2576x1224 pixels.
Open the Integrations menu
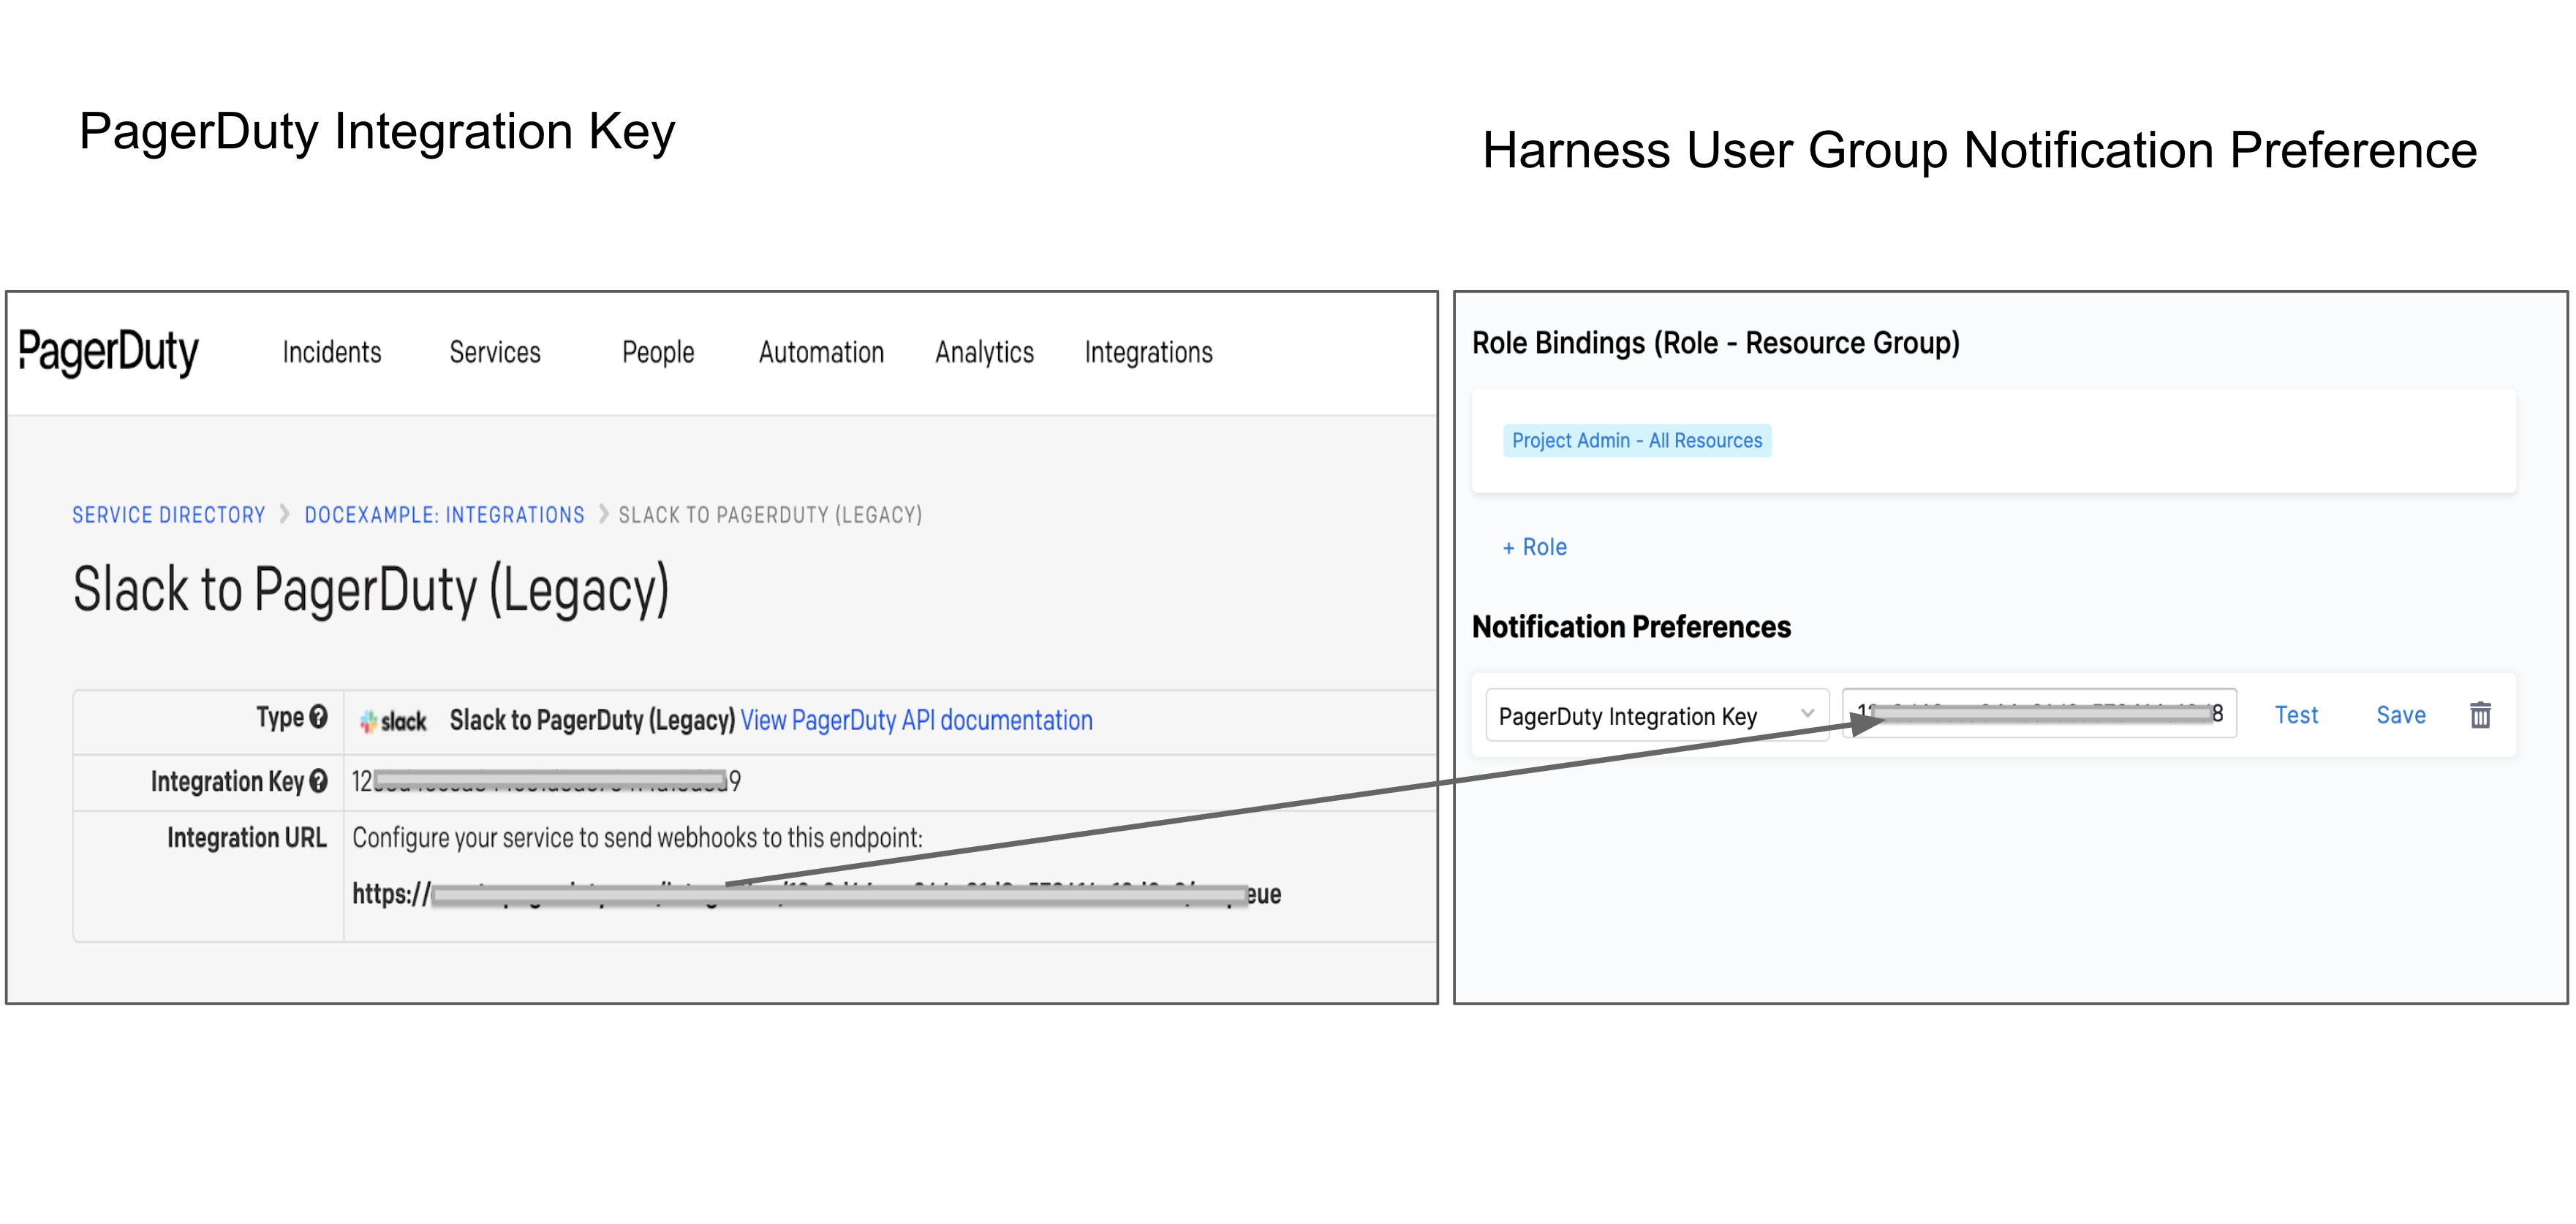pos(1148,353)
